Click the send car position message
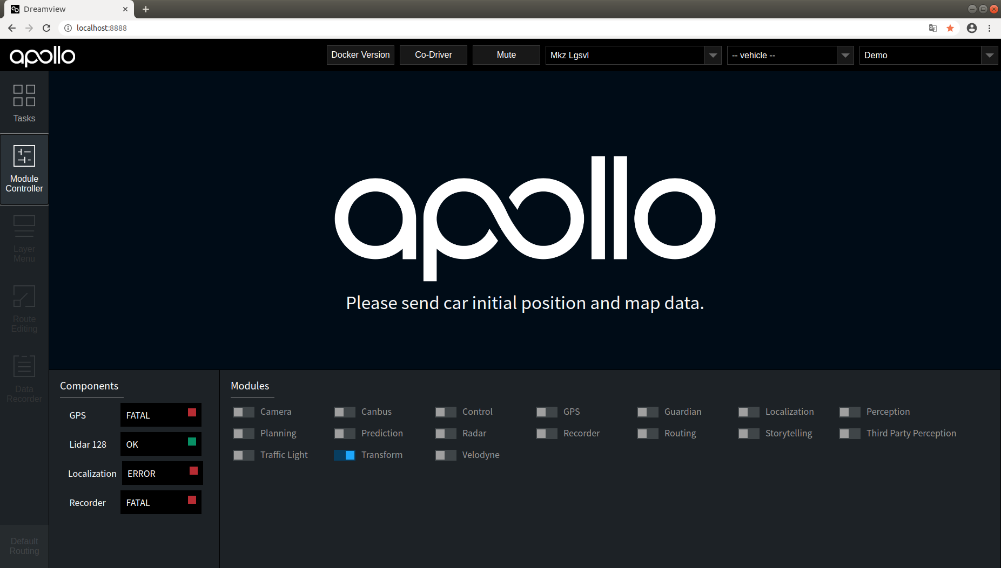This screenshot has width=1001, height=568. pyautogui.click(x=525, y=303)
